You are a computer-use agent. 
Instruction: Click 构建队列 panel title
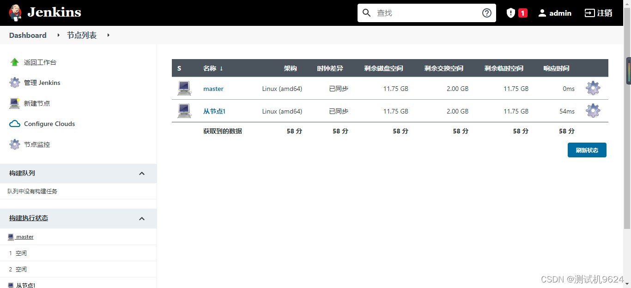[x=22, y=173]
